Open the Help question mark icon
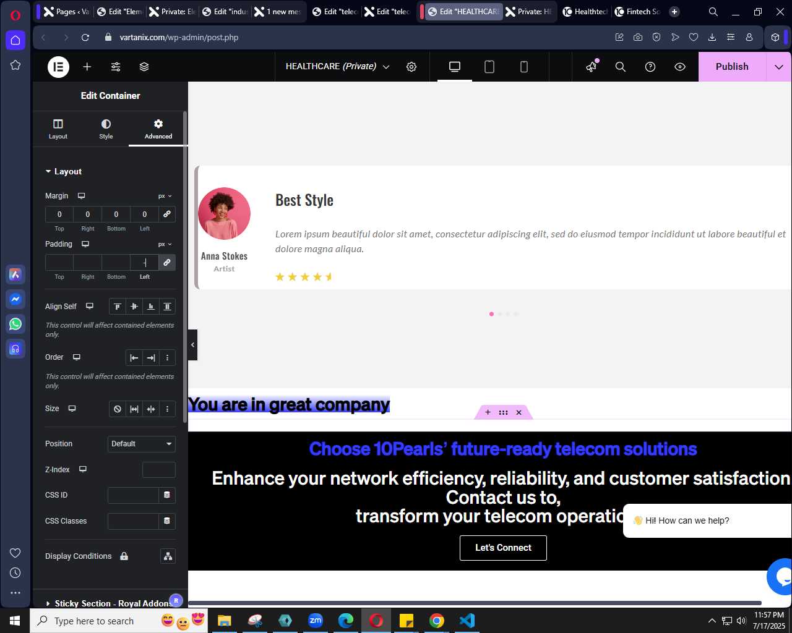This screenshot has height=633, width=792. pyautogui.click(x=650, y=67)
